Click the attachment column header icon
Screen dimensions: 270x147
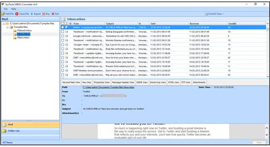coord(70,23)
